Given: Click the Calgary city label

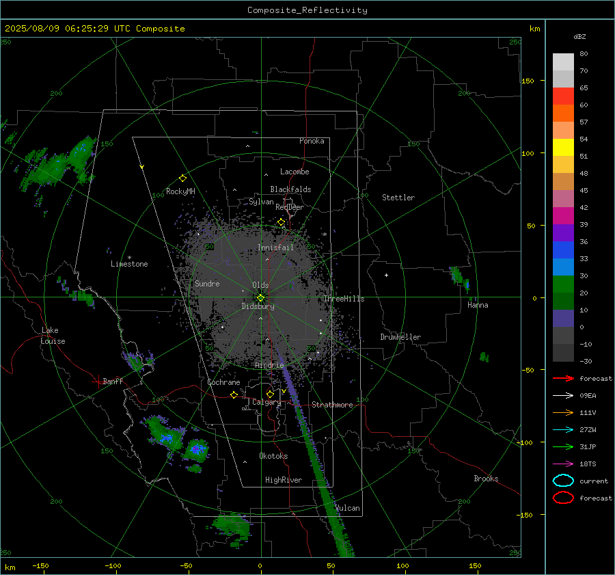Looking at the screenshot, I should pyautogui.click(x=266, y=402).
